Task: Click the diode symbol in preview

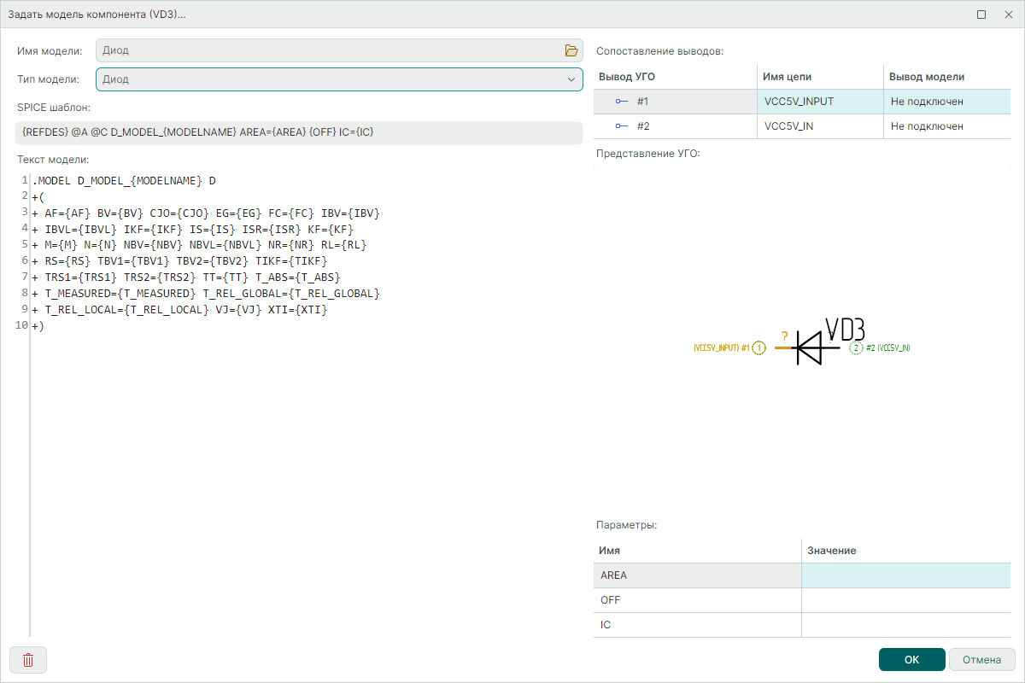Action: (x=807, y=347)
